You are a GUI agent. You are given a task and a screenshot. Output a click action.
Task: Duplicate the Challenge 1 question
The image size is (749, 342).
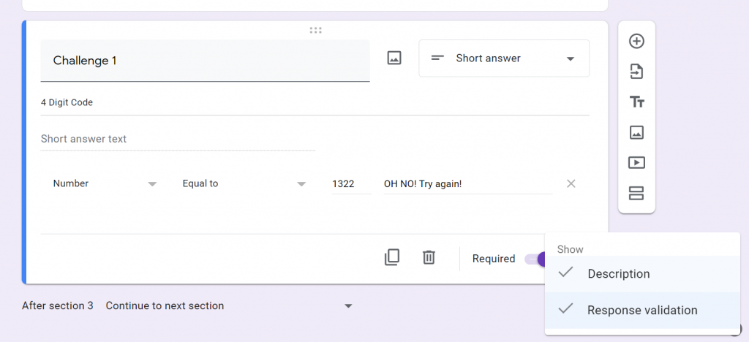point(392,257)
